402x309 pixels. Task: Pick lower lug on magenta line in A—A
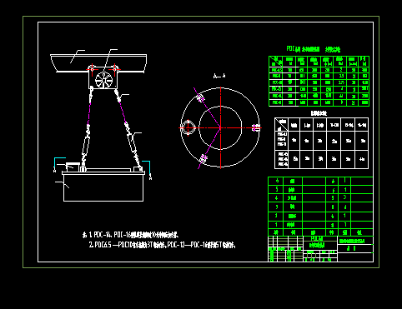coord(204,159)
